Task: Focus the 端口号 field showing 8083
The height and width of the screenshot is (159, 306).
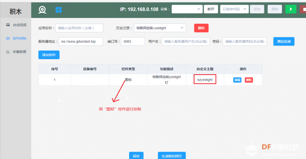Action: click(x=133, y=41)
